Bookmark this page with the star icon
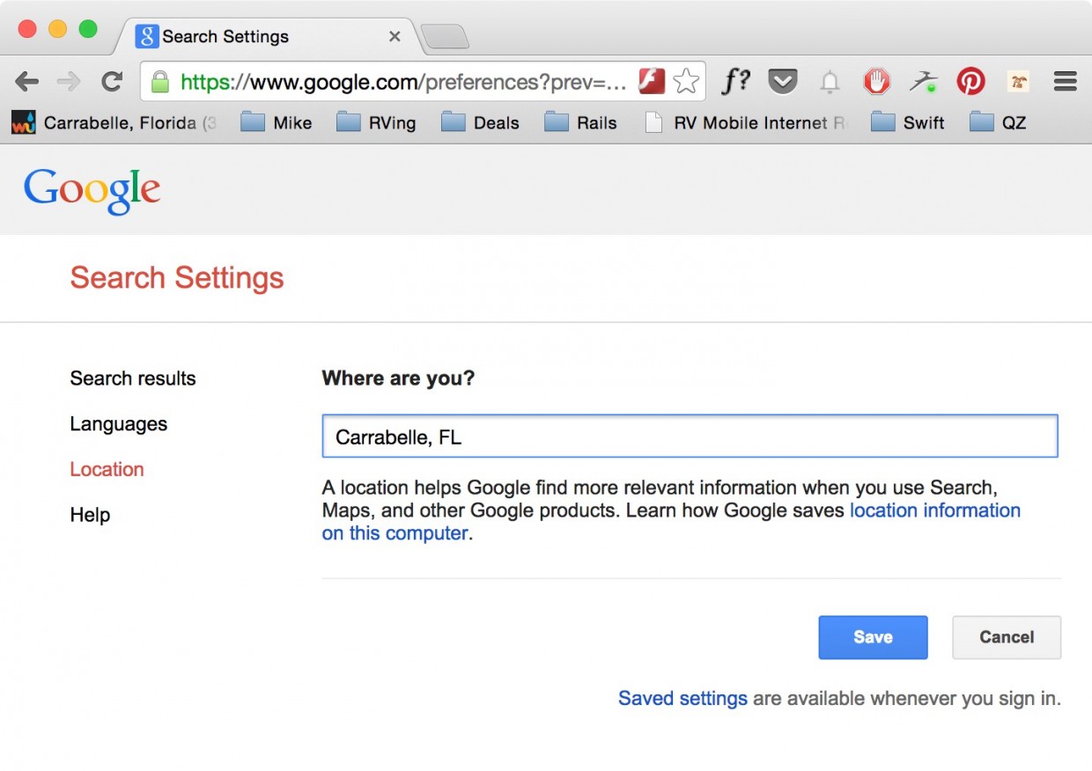Image resolution: width=1092 pixels, height=771 pixels. pyautogui.click(x=685, y=82)
